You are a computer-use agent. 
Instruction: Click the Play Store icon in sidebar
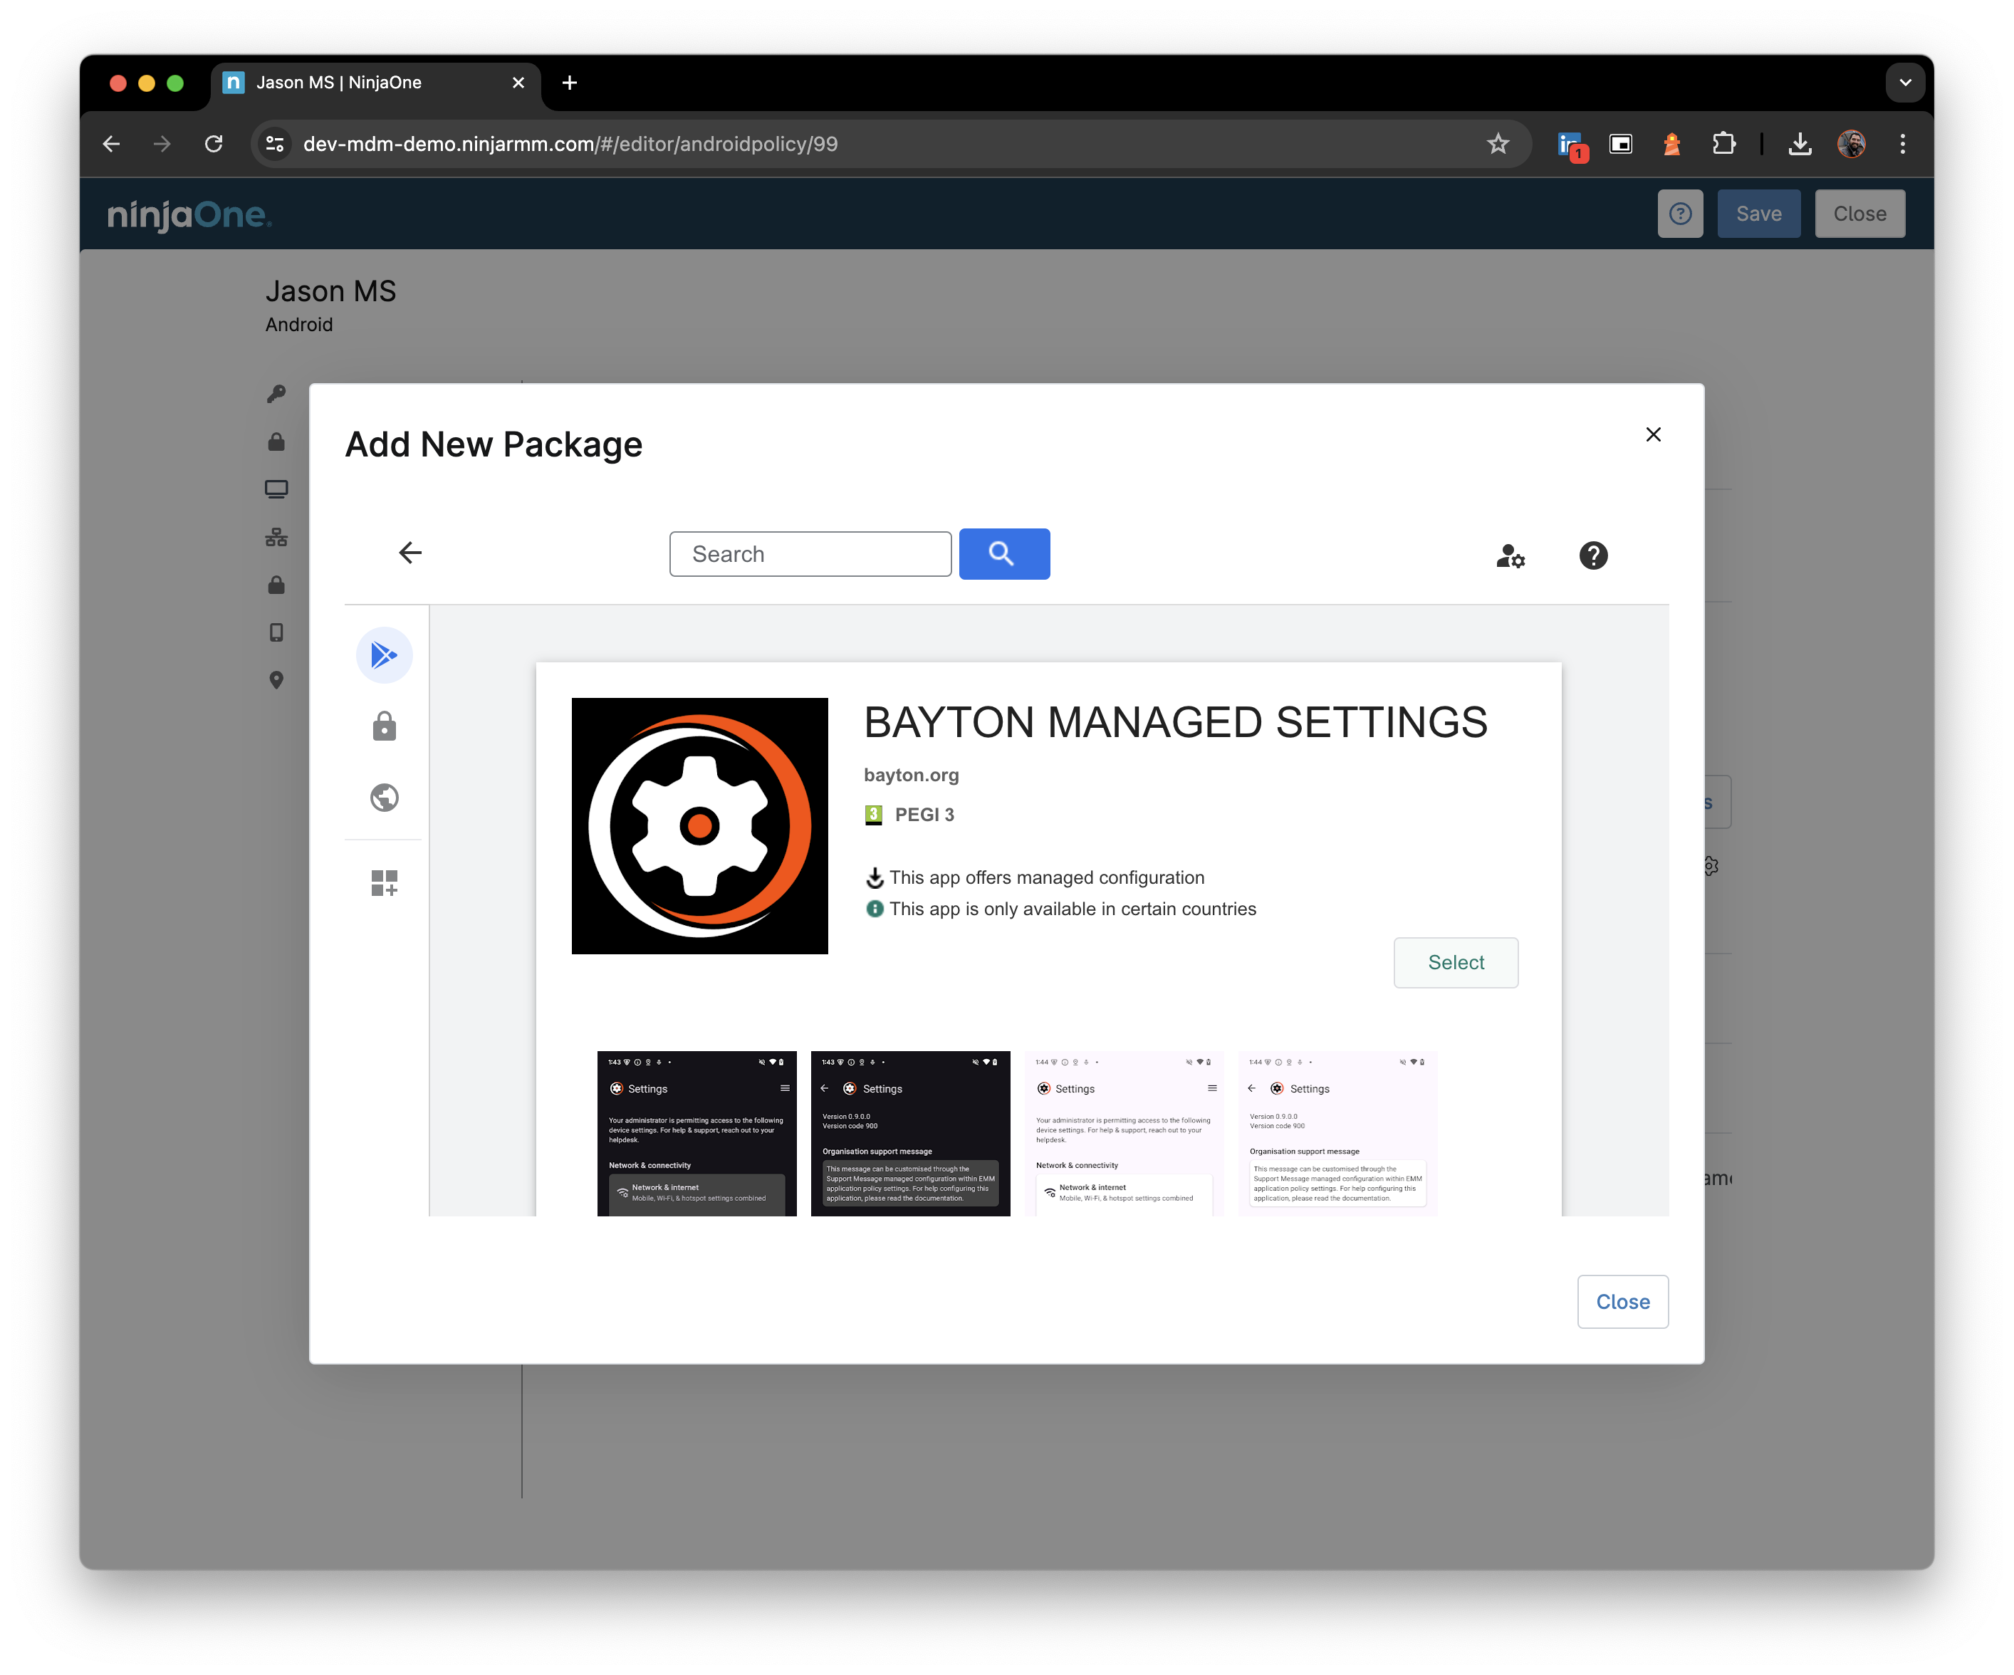(385, 656)
